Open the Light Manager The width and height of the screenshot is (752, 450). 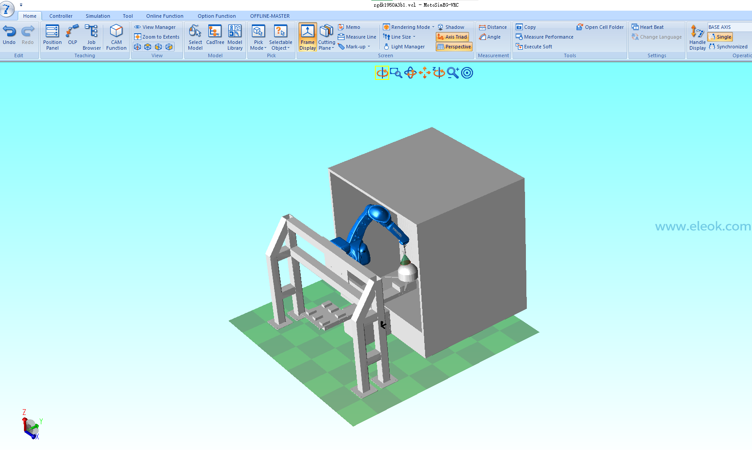[x=404, y=47]
